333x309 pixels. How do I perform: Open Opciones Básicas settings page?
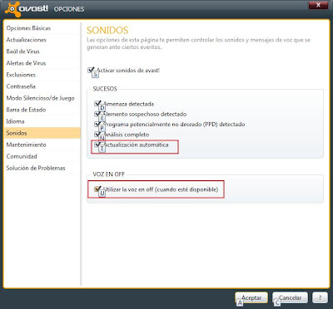(28, 28)
